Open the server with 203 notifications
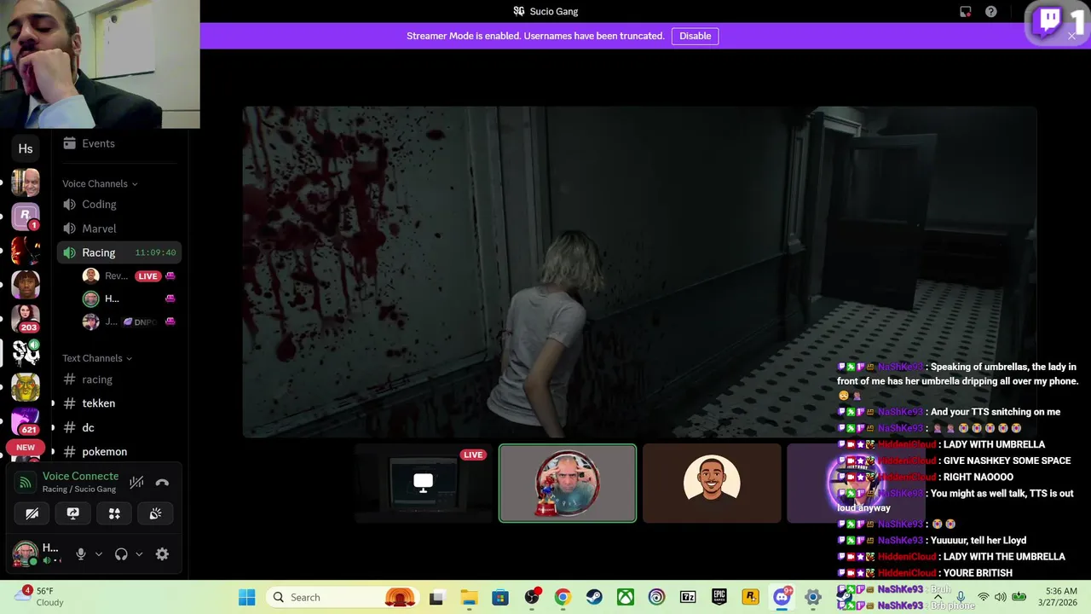The height and width of the screenshot is (614, 1091). tap(26, 317)
